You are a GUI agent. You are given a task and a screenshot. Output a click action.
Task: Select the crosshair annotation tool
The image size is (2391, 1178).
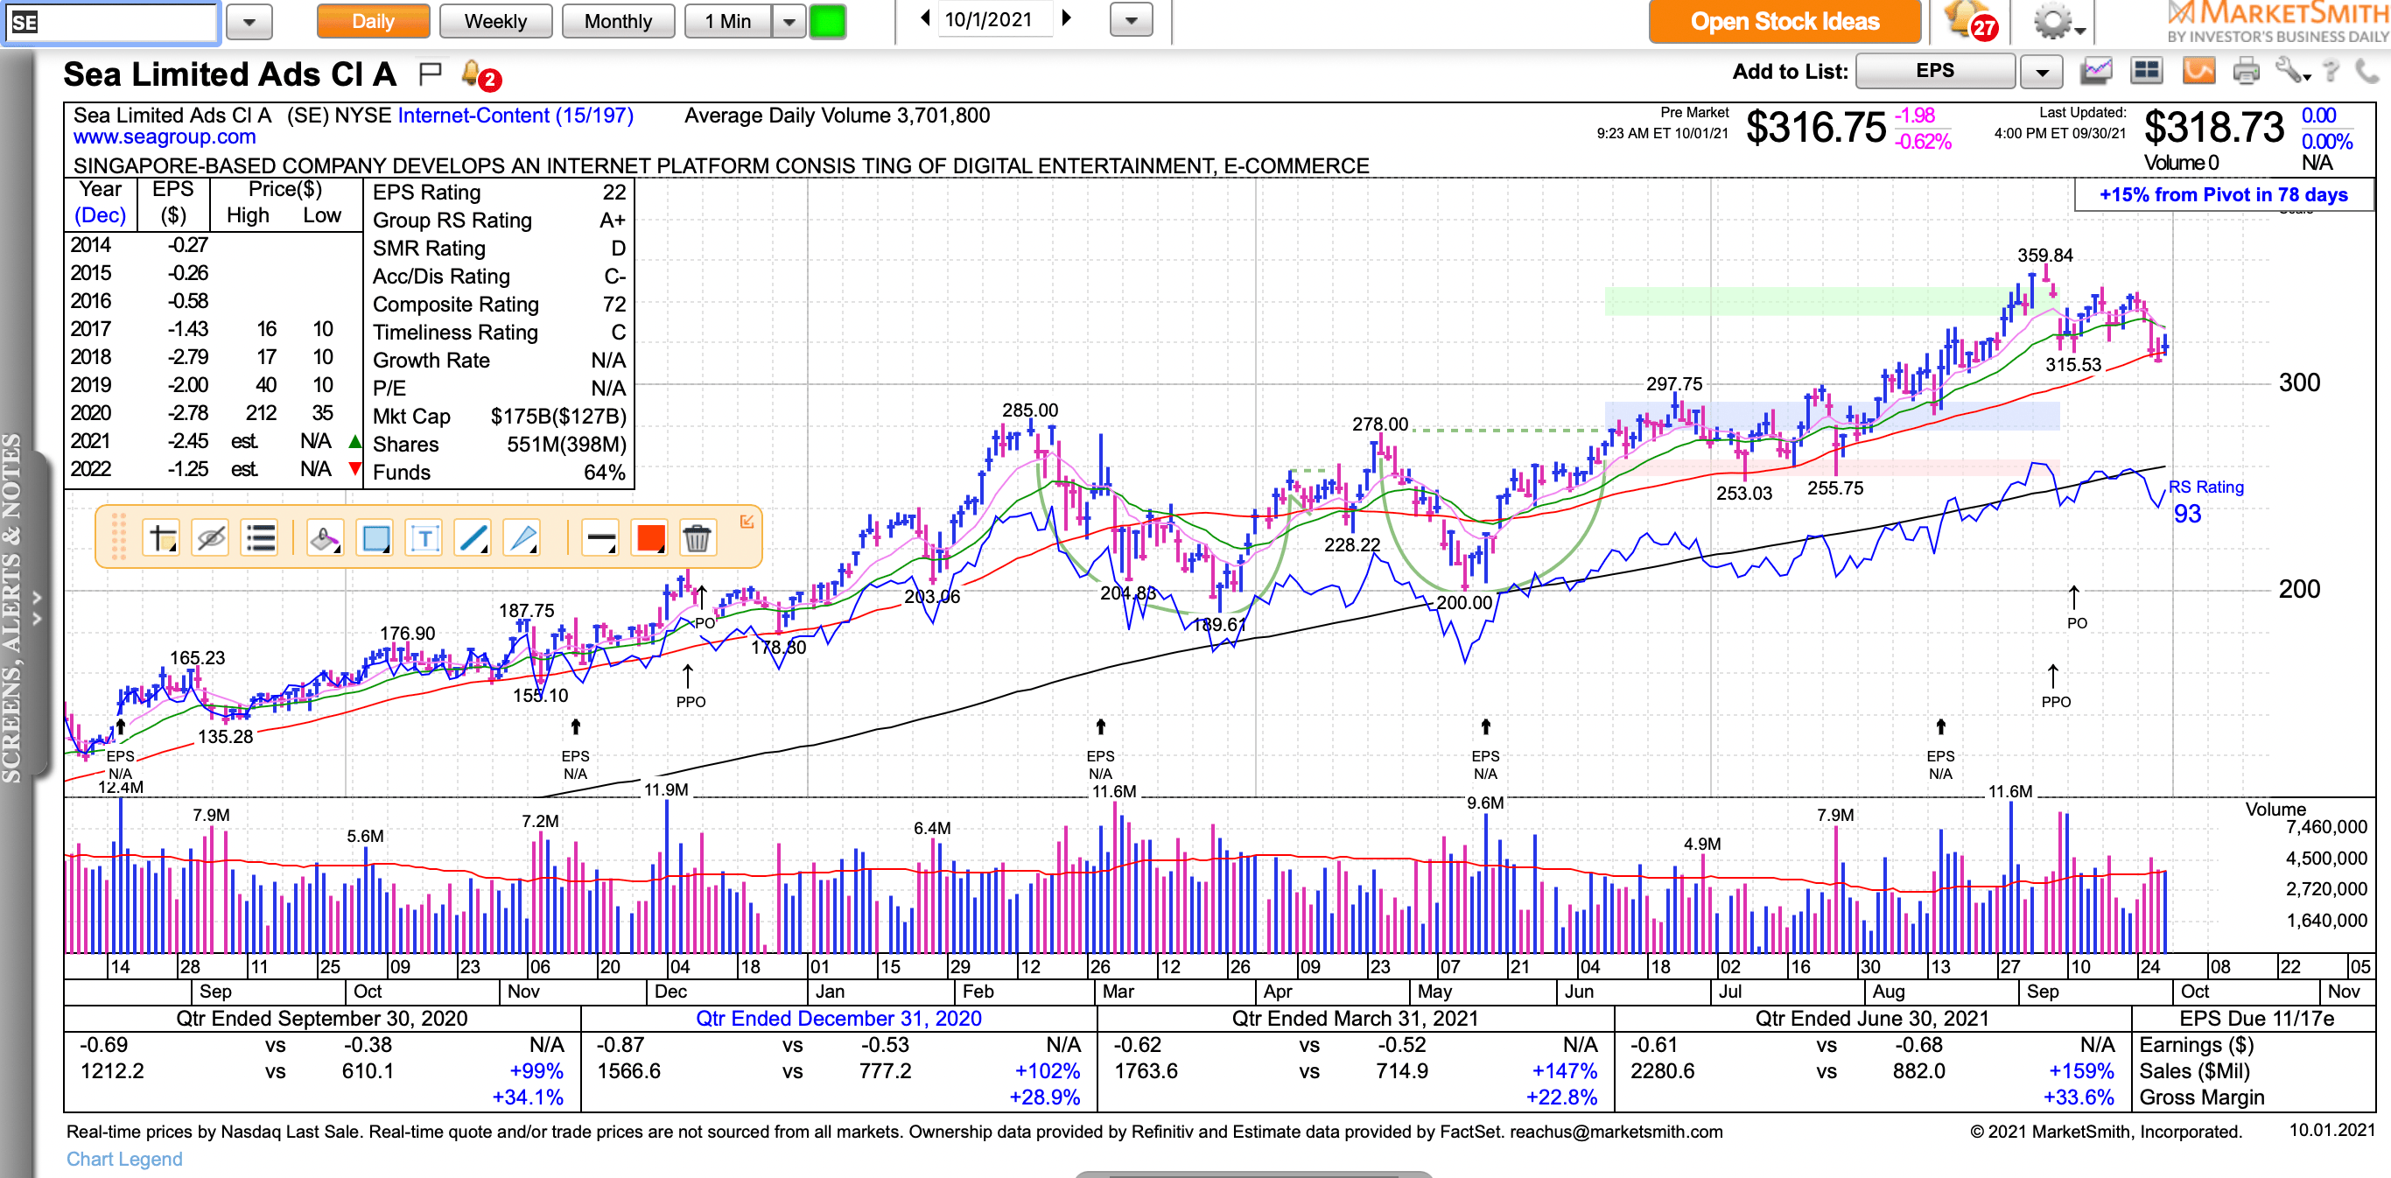point(163,537)
